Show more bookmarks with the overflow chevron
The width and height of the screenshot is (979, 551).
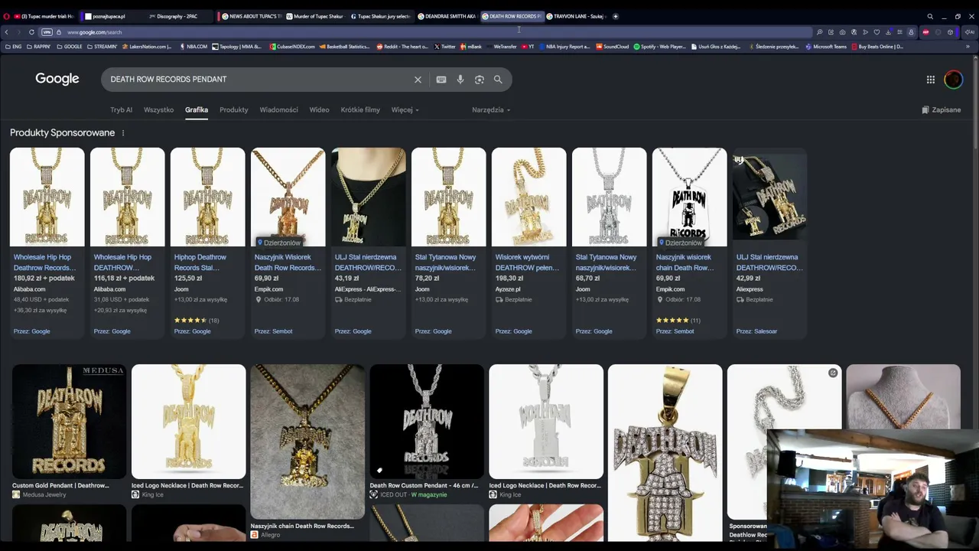968,47
